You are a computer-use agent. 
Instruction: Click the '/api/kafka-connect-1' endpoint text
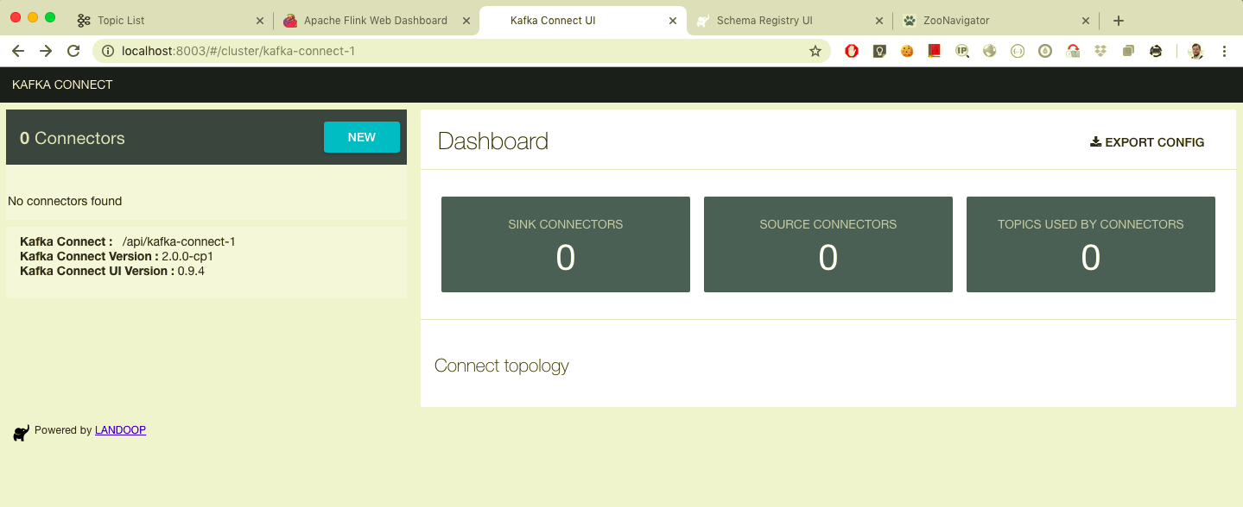(x=179, y=241)
